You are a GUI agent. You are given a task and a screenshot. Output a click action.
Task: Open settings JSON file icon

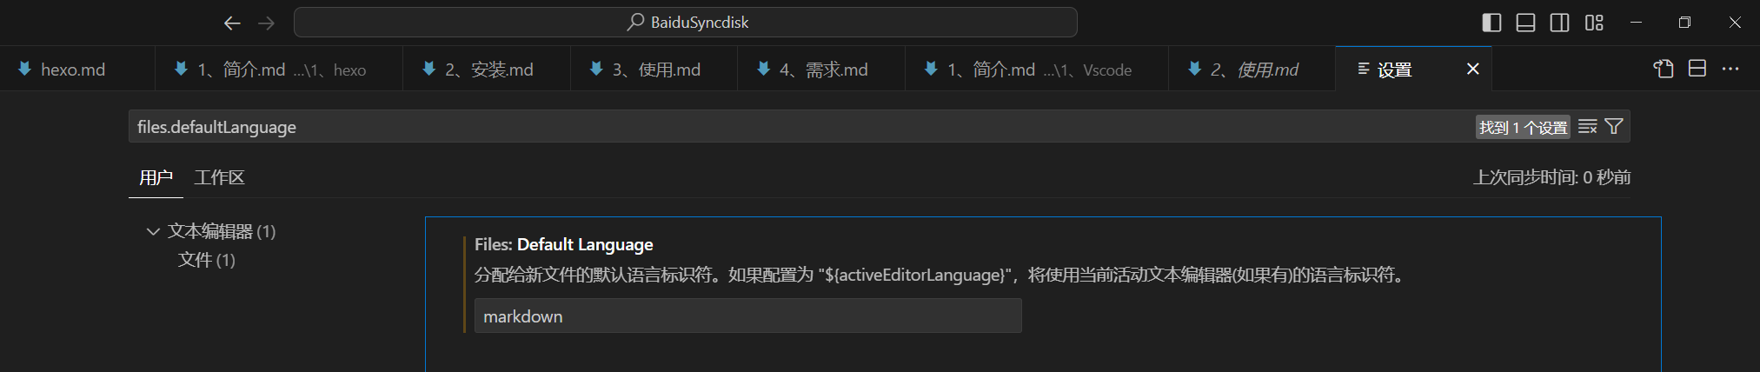point(1664,69)
